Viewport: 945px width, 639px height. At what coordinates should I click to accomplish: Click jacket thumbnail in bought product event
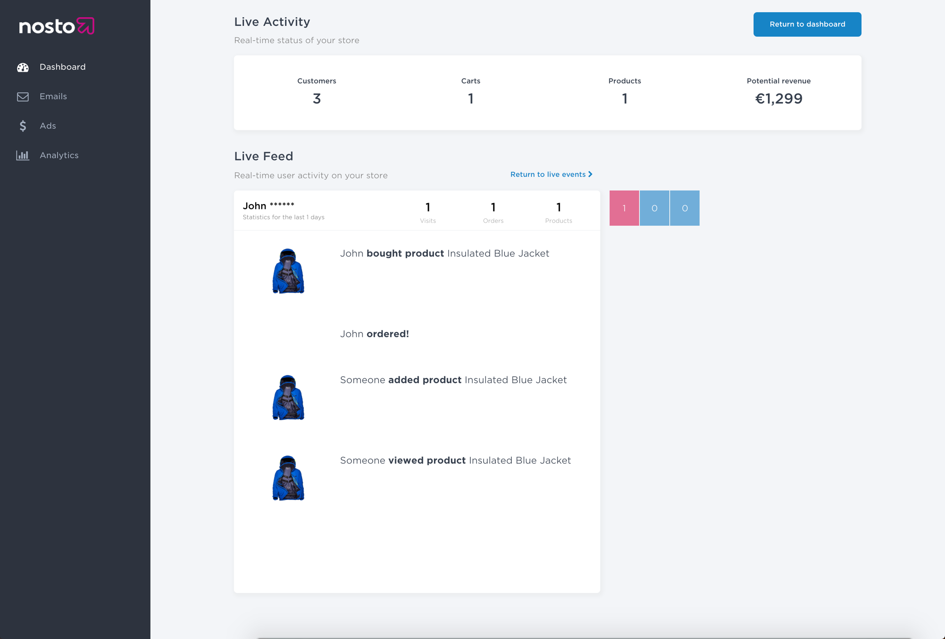tap(288, 271)
